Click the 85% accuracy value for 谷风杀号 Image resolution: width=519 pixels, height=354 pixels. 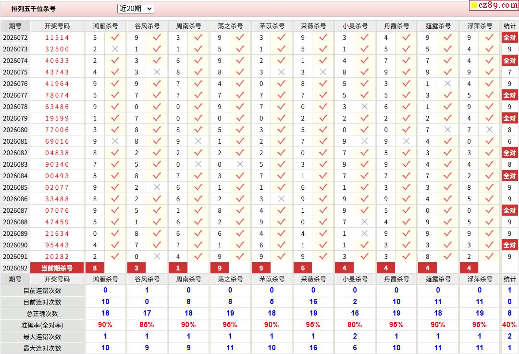click(x=147, y=325)
